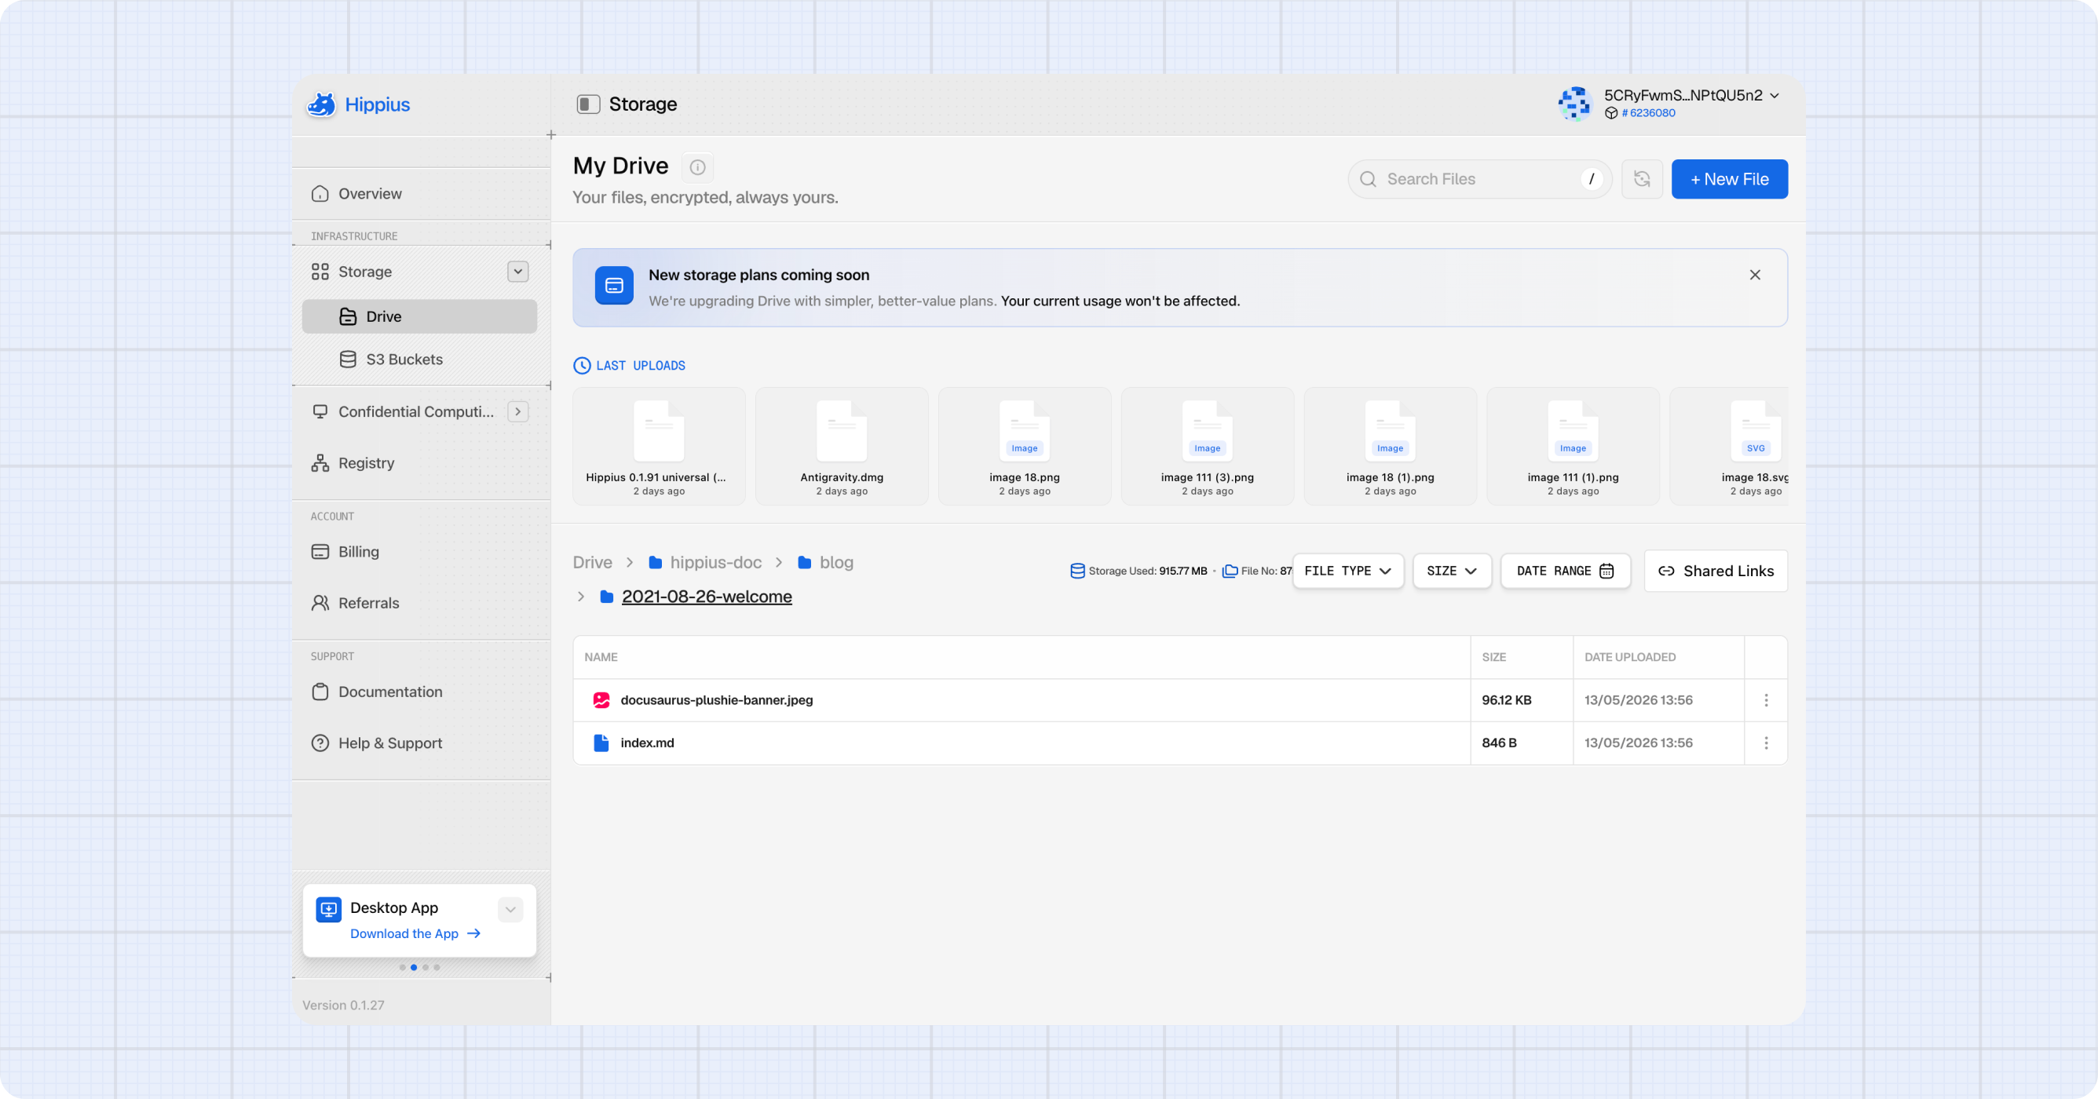Toggle the sidebar panel icon beside Storage
The width and height of the screenshot is (2098, 1099).
[x=588, y=104]
